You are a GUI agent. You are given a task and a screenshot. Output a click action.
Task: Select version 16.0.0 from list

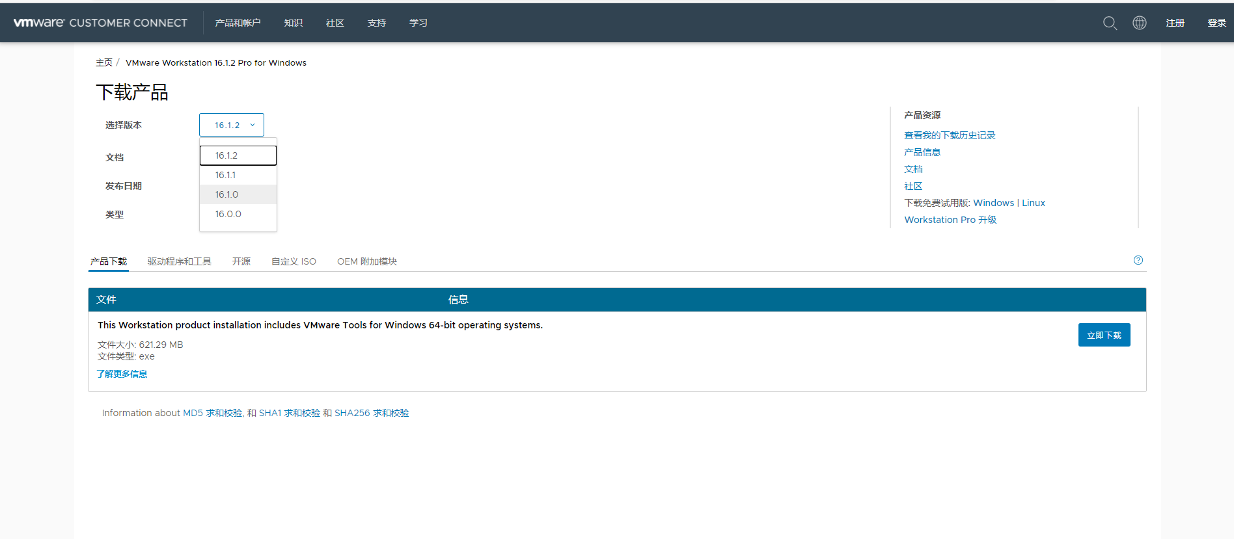point(238,214)
